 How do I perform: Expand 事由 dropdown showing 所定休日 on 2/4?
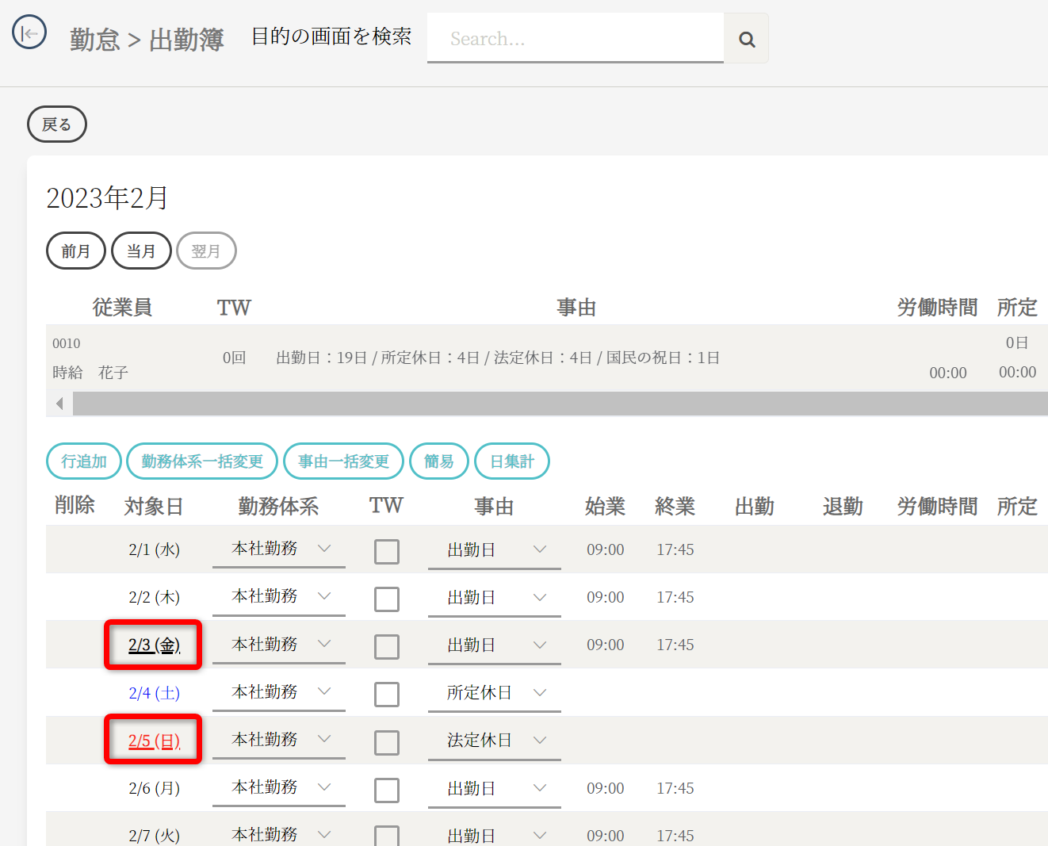coord(495,692)
